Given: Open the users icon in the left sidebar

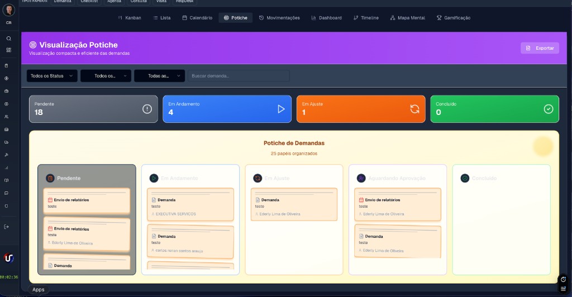Looking at the screenshot, I should (x=6, y=117).
